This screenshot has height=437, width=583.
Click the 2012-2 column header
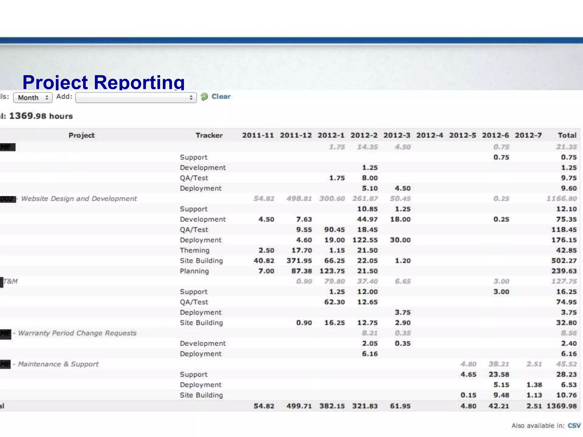point(364,135)
